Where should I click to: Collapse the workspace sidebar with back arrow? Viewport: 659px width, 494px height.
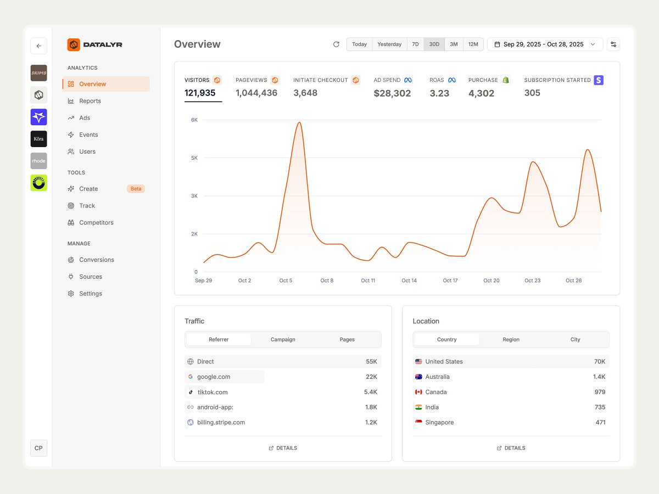(x=38, y=46)
